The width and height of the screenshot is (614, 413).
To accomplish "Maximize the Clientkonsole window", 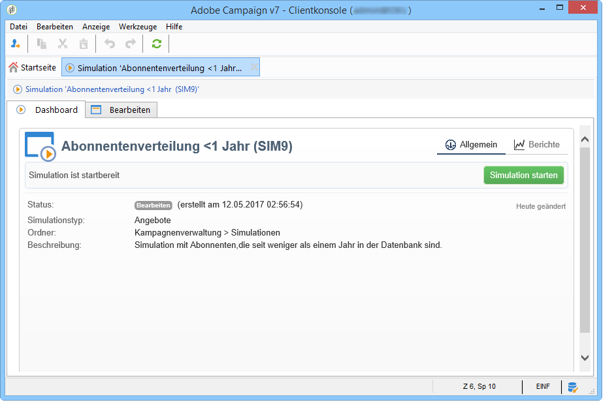I will 560,8.
